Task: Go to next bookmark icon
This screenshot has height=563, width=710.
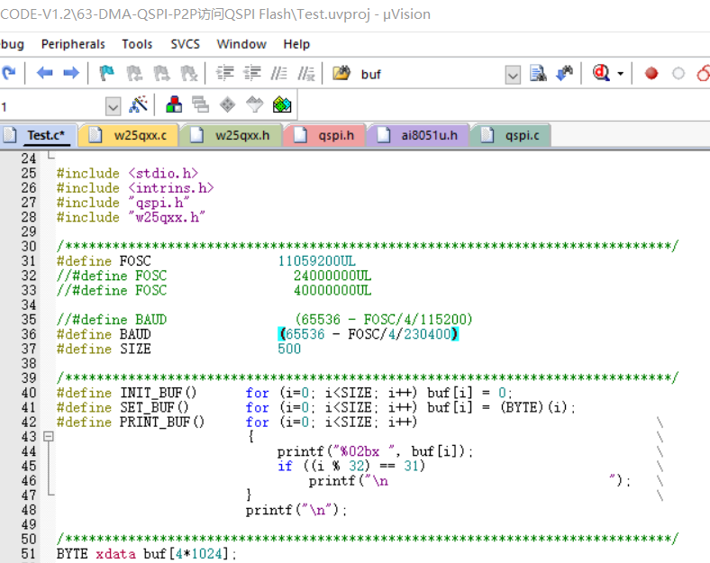Action: (x=161, y=73)
